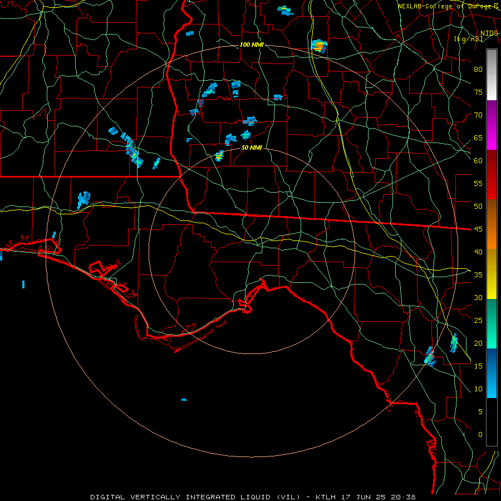
Task: Pick the blue segment of the VIL scale
Action: point(492,373)
